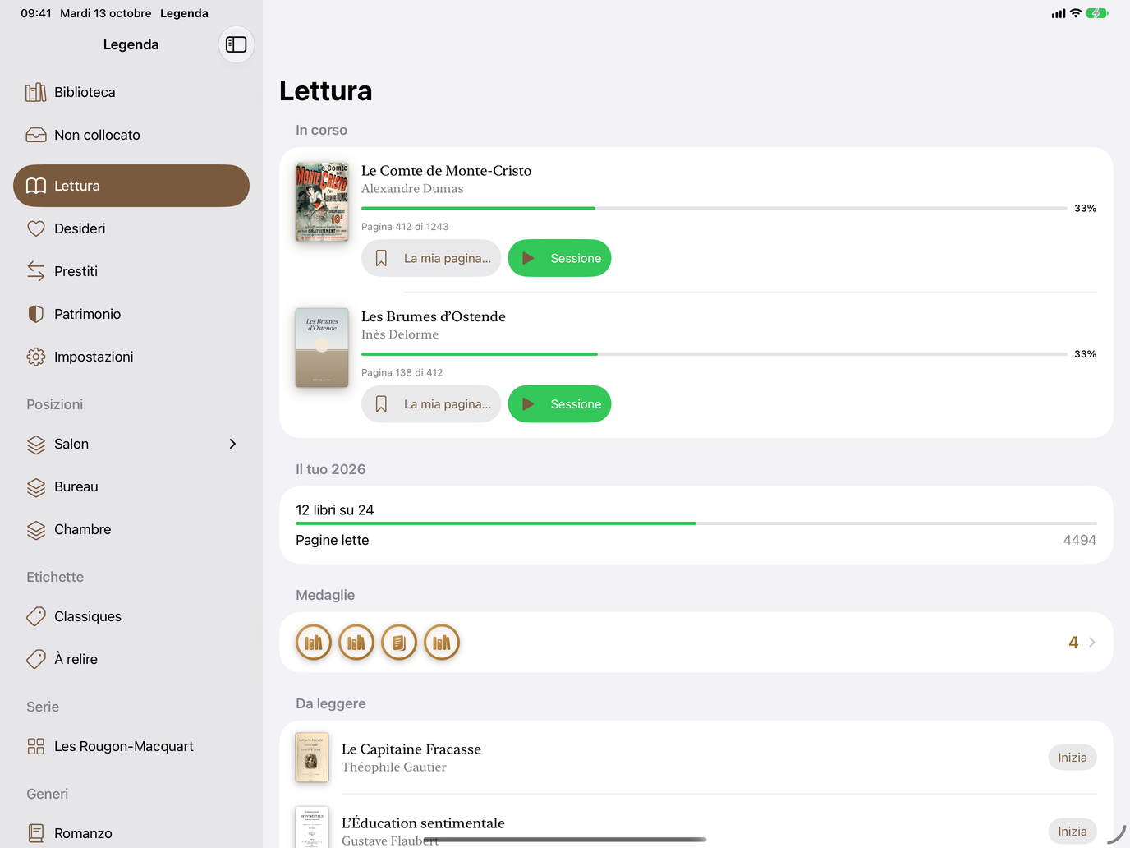The width and height of the screenshot is (1130, 848).
Task: Click the Patrimonio shield icon
Action: pos(35,314)
